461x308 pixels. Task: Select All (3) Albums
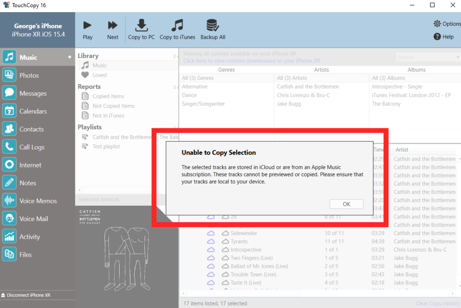415,78
